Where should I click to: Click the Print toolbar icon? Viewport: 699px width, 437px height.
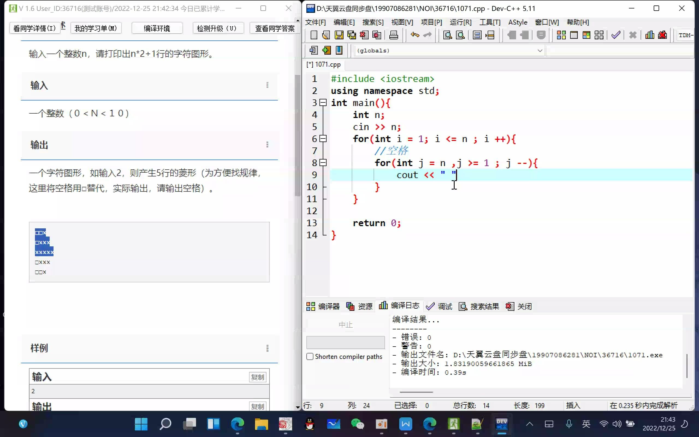pos(394,35)
